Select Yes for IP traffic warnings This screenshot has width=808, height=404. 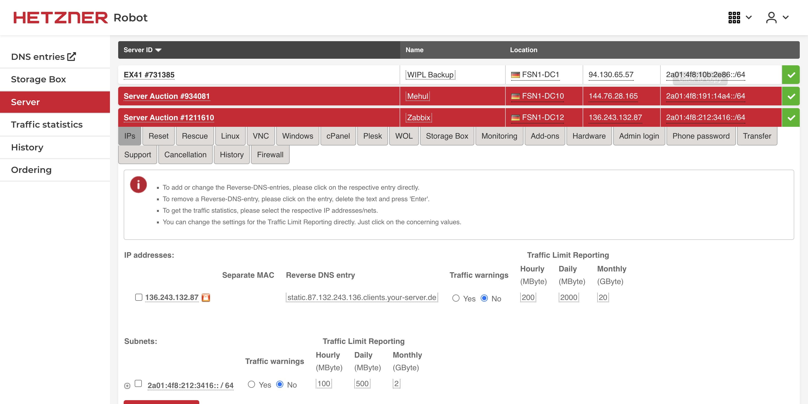click(x=456, y=298)
